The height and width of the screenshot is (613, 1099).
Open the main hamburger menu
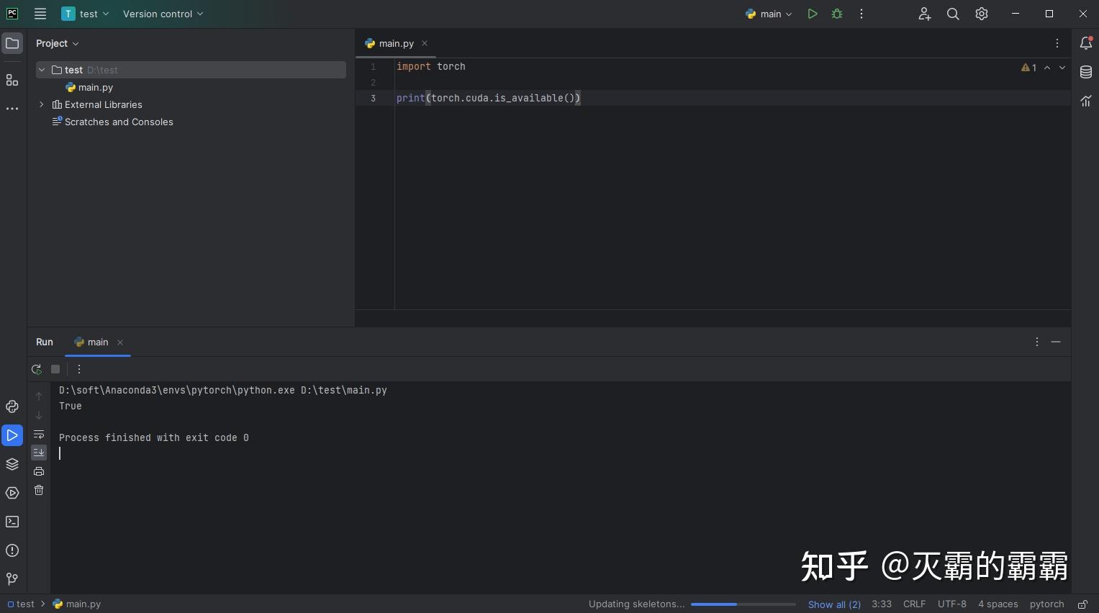pyautogui.click(x=40, y=14)
